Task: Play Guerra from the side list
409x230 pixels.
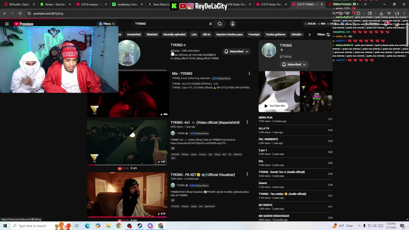Action: [x=296, y=185]
